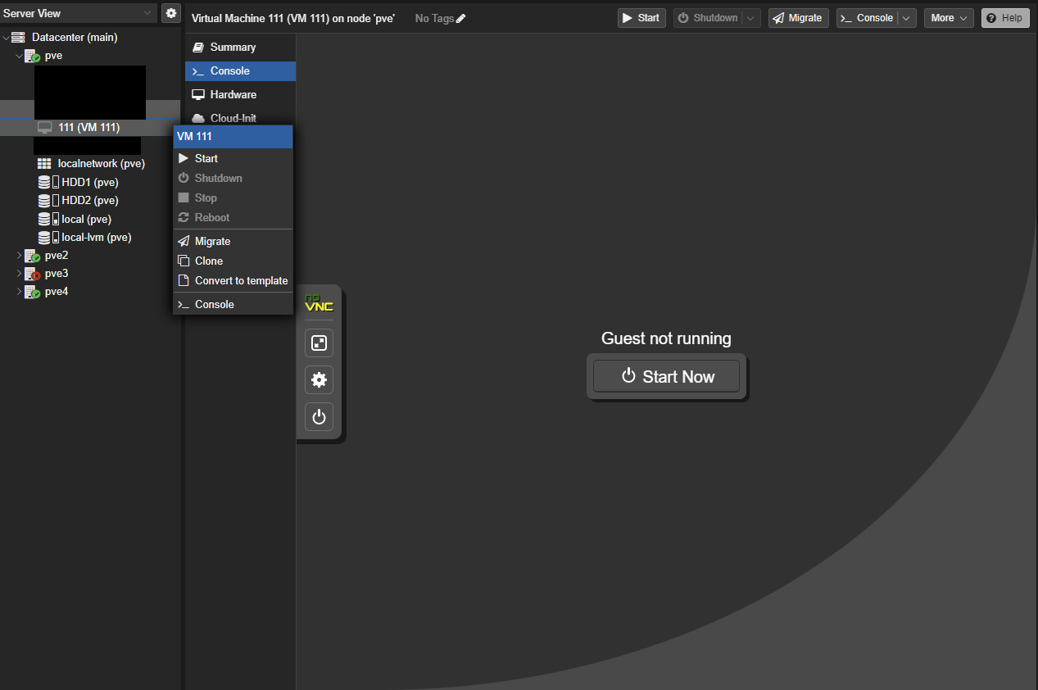Click the Help button
Viewport: 1038px width, 690px height.
click(x=1004, y=18)
